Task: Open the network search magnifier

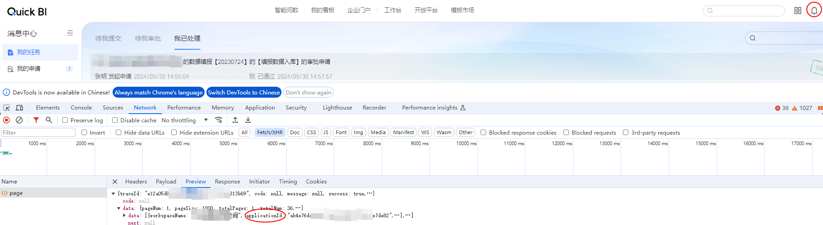Action: [x=49, y=120]
